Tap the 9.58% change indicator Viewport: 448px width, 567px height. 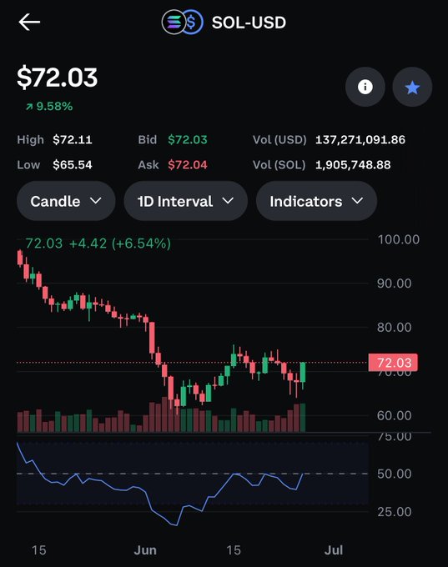[49, 107]
